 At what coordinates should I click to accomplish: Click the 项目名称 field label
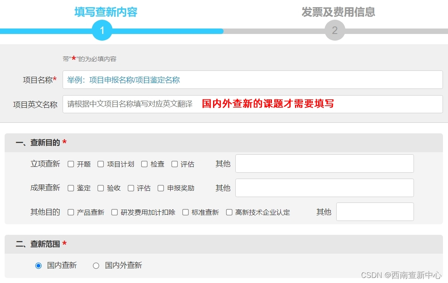click(40, 80)
